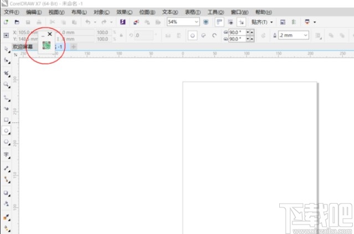The width and height of the screenshot is (354, 234).
Task: Switch to the 欢迎屏幕 tab
Action: 23,46
